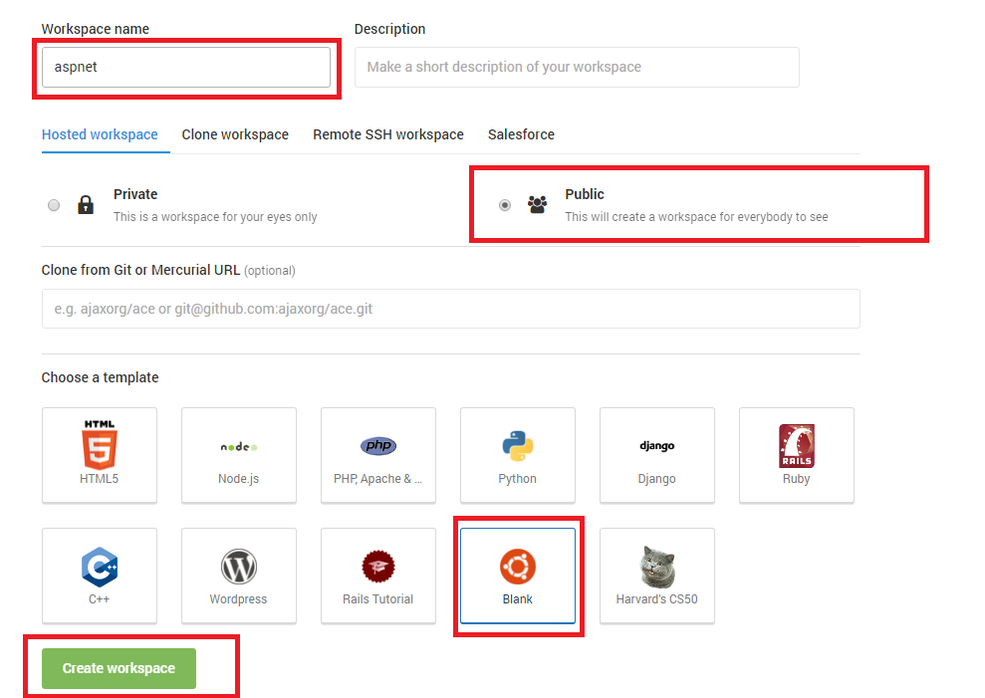Open the Clone workspace tab
The height and width of the screenshot is (698, 985).
pos(235,134)
